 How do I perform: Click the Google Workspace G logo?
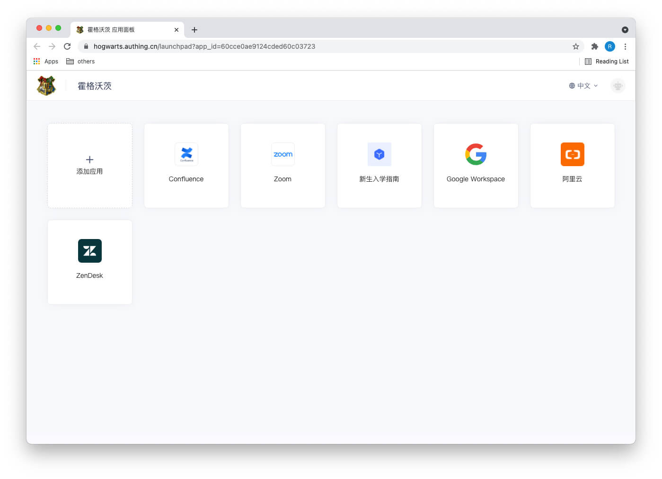coord(476,154)
